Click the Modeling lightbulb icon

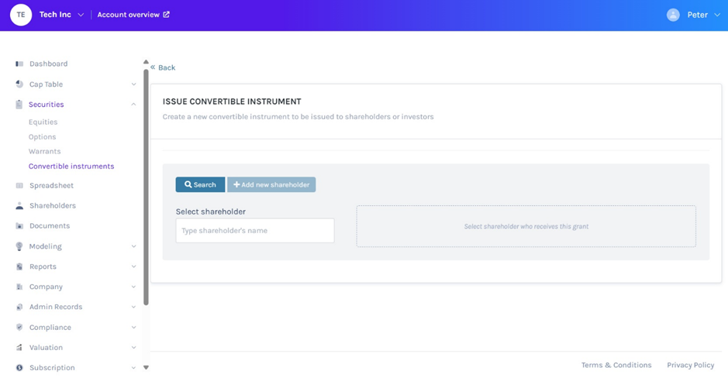[x=19, y=246]
